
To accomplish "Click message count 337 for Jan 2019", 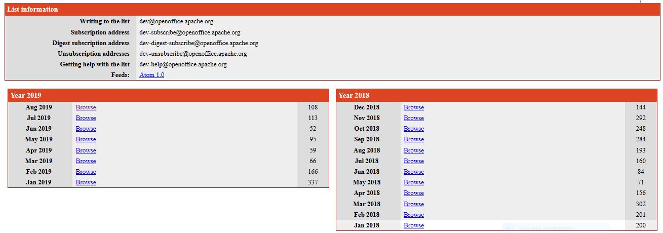I will pos(313,182).
